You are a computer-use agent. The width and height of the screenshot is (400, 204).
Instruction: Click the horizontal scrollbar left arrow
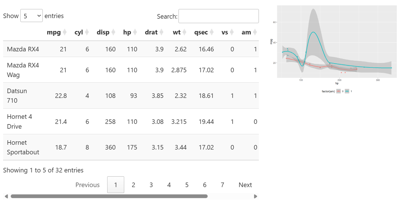[6, 196]
